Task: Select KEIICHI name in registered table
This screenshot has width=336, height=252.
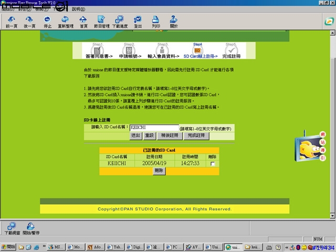Action: [x=117, y=163]
